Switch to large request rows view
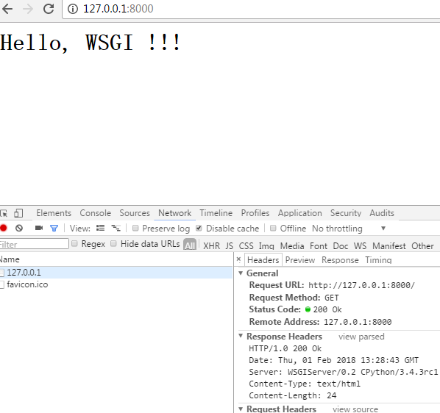 click(101, 228)
